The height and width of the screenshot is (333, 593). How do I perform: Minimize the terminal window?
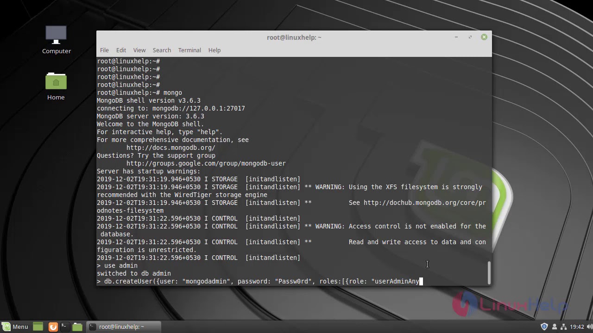click(456, 37)
